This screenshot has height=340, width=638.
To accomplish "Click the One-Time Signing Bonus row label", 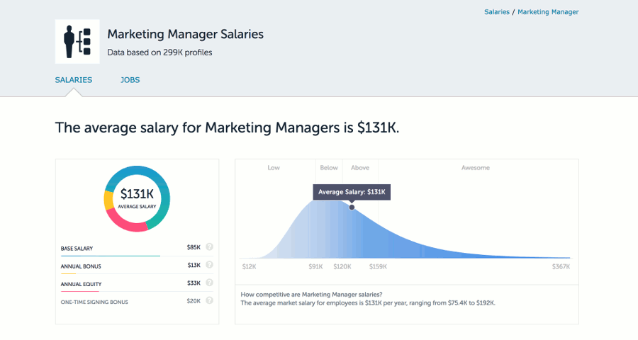I will pos(94,302).
